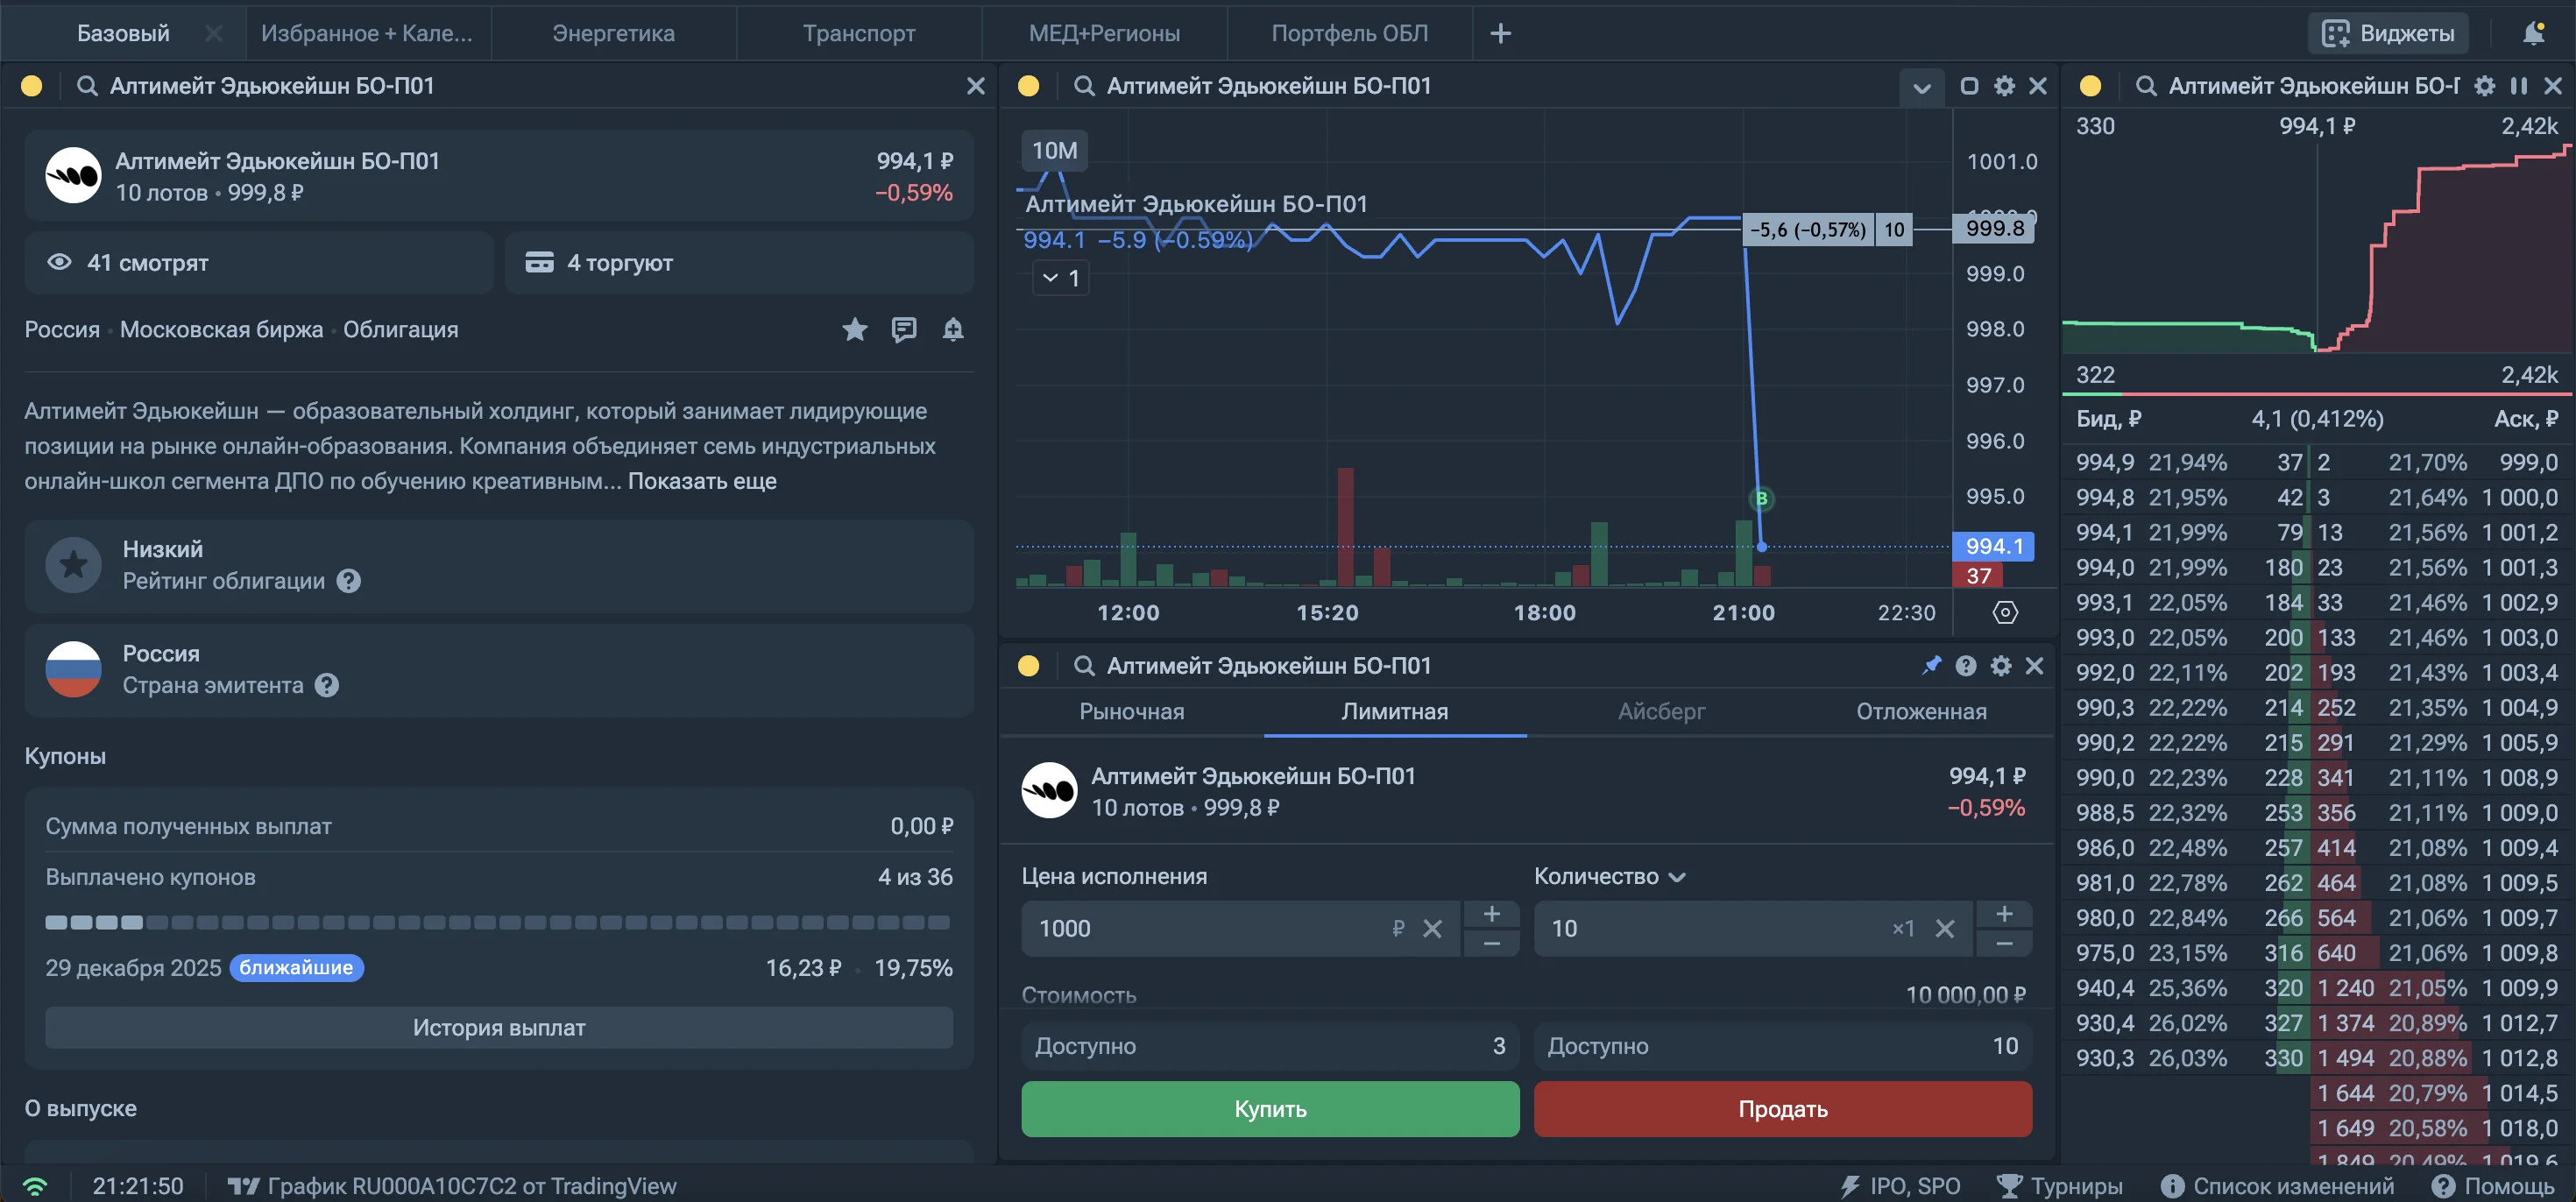Click search icon in instrument info widget
The width and height of the screenshot is (2576, 1202).
tap(87, 86)
